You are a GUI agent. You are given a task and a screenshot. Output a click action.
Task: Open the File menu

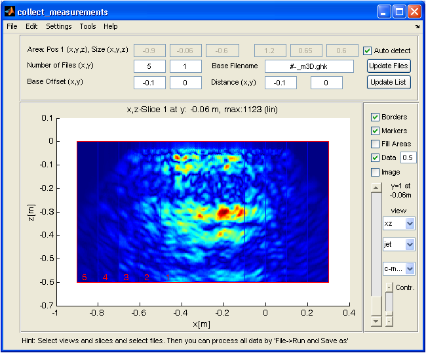pyautogui.click(x=12, y=26)
